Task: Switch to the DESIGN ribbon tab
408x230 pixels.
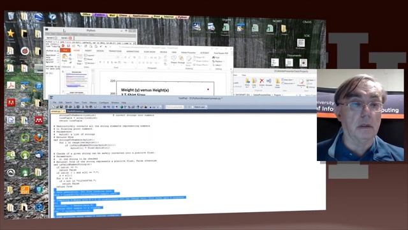Action: pyautogui.click(x=100, y=51)
